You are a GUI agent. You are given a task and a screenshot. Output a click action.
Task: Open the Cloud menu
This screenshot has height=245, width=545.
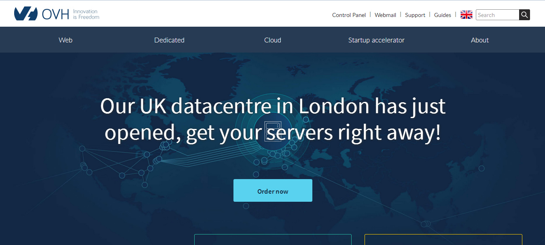(x=273, y=40)
